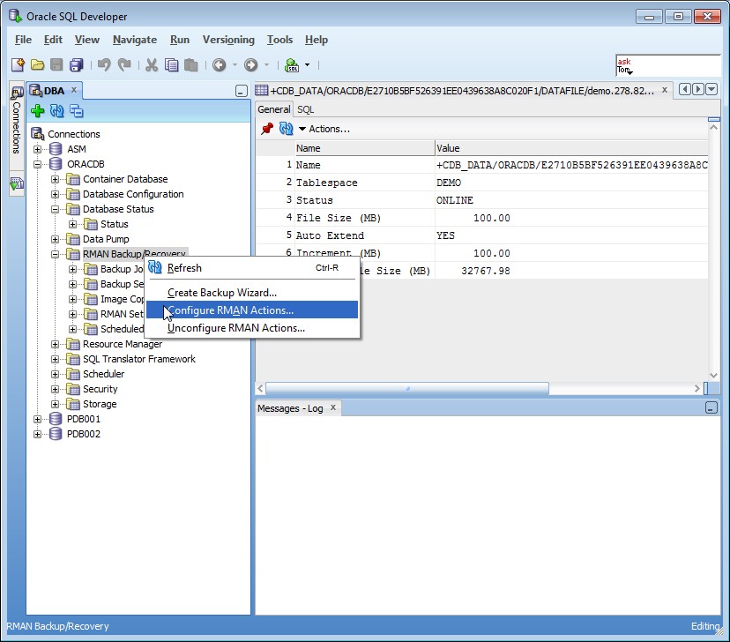Screen dimensions: 730x642
Task: Select the Security folder in tree
Action: tap(100, 389)
